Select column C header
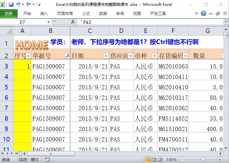This screenshot has width=229, height=163. [x=90, y=31]
